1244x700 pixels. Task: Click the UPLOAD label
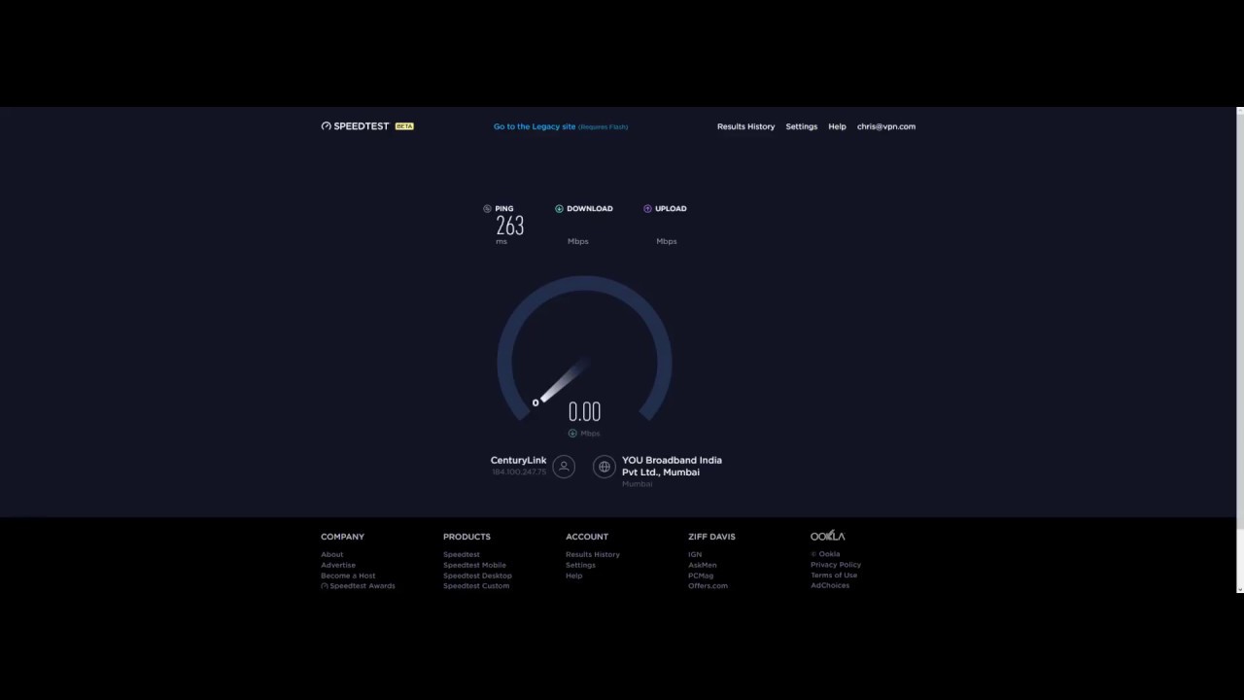click(671, 208)
